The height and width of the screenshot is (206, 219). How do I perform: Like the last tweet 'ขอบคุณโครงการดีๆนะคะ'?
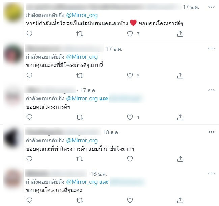click(x=130, y=200)
